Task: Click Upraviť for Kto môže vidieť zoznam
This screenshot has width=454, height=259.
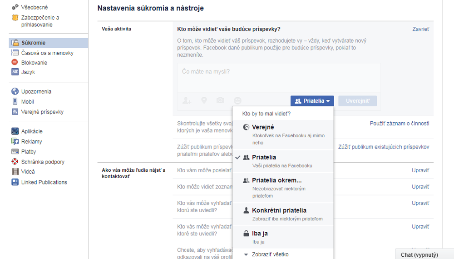Action: click(x=420, y=187)
